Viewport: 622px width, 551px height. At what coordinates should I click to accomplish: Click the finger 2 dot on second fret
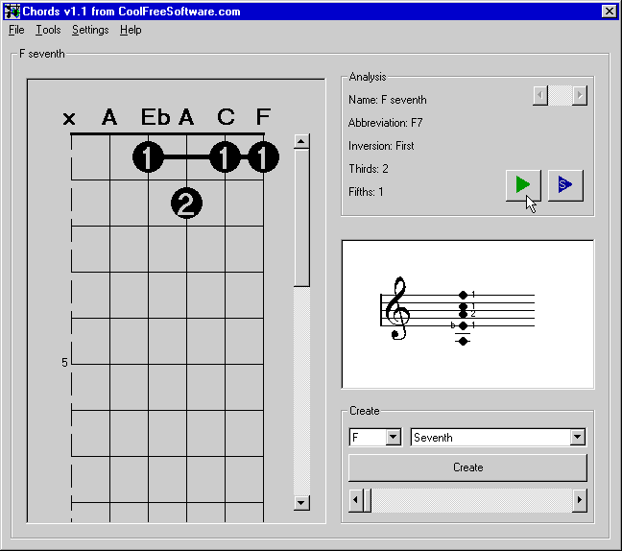pyautogui.click(x=186, y=204)
